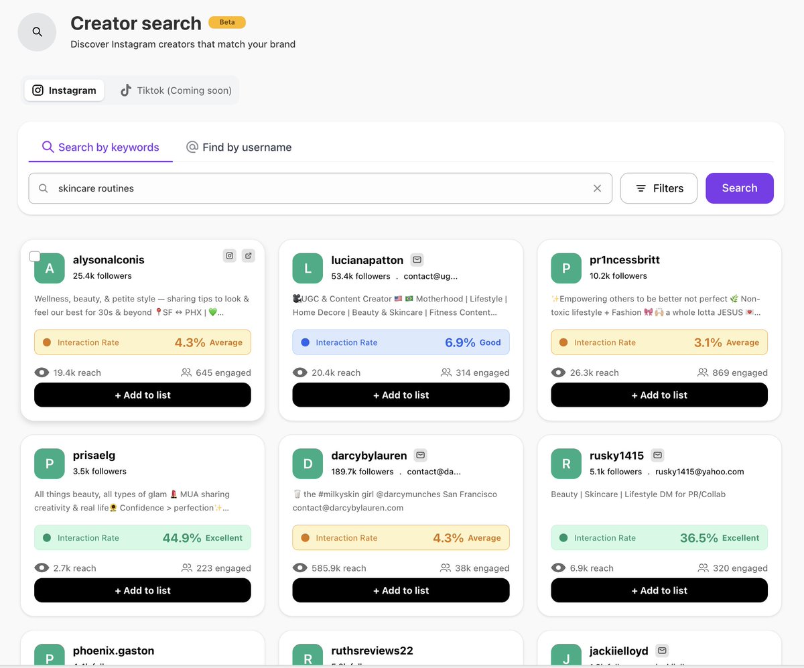Click the magnifier icon inside the search bar
Viewport: 804px width, 668px height.
click(43, 188)
